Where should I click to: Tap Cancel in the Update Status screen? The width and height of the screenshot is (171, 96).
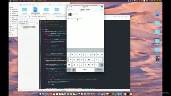(70, 10)
